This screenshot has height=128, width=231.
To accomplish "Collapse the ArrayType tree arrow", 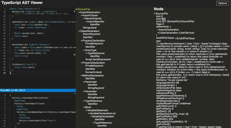I will [x=84, y=50].
